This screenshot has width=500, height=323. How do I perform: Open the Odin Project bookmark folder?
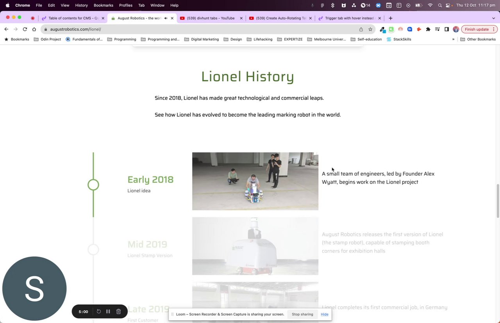point(47,39)
